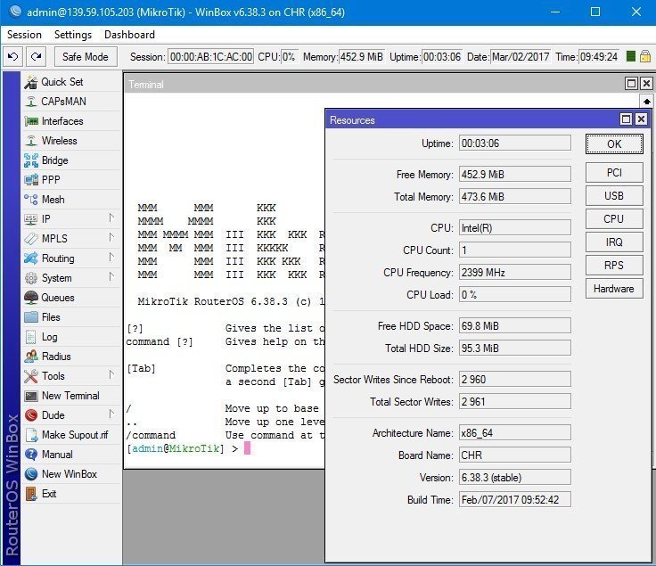The image size is (656, 566).
Task: Click the USB button
Action: (x=614, y=196)
